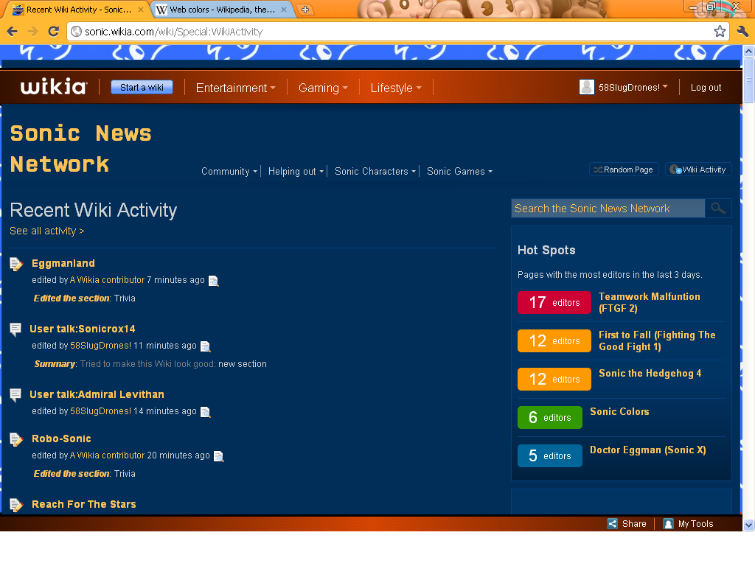Expand the Entertainment dropdown menu
Screen dimensions: 755x566
[x=235, y=88]
